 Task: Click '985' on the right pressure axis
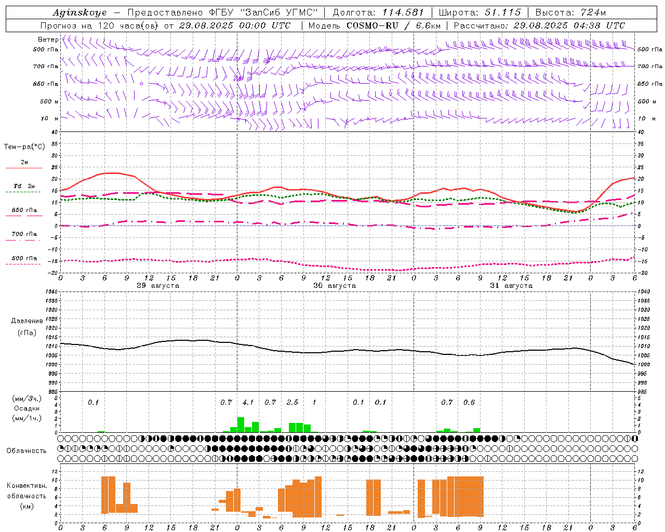tap(643, 392)
